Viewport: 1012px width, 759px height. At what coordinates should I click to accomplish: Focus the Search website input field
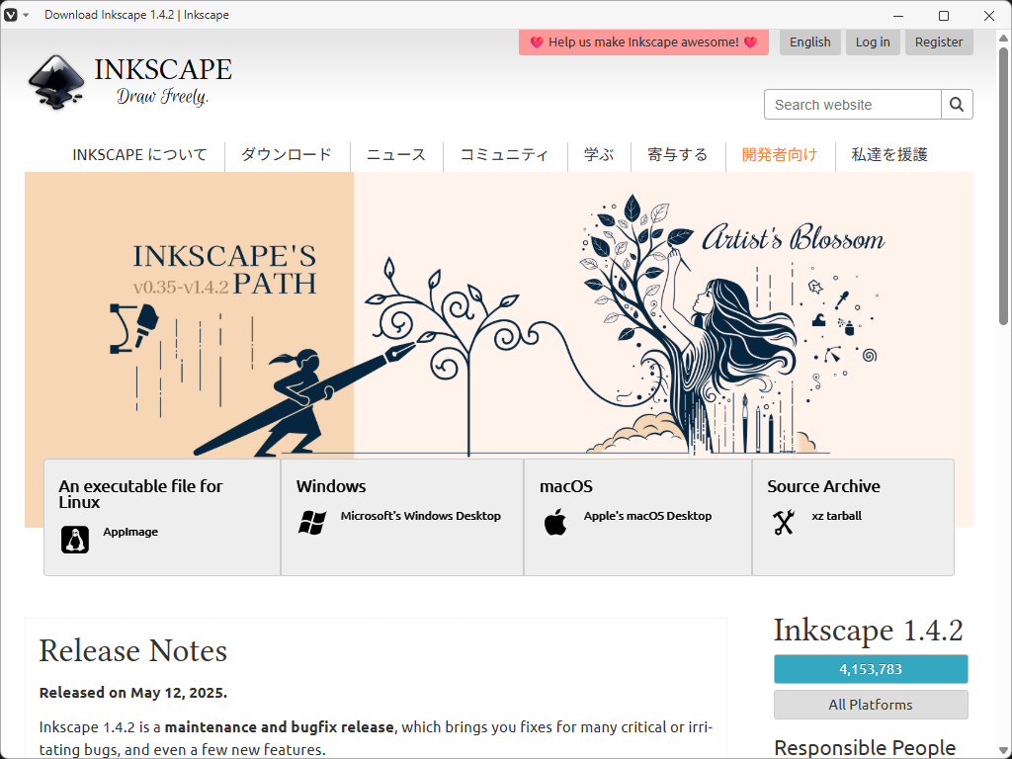(x=853, y=105)
